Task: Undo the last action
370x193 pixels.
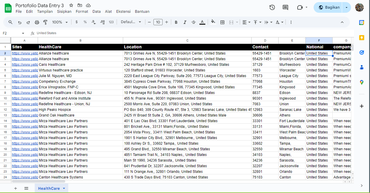Action: point(20,22)
